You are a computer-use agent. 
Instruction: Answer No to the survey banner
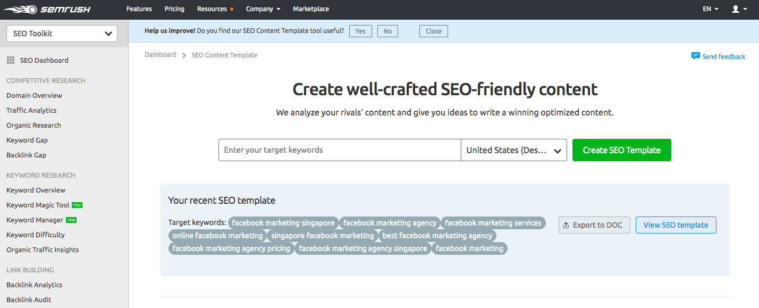click(387, 31)
